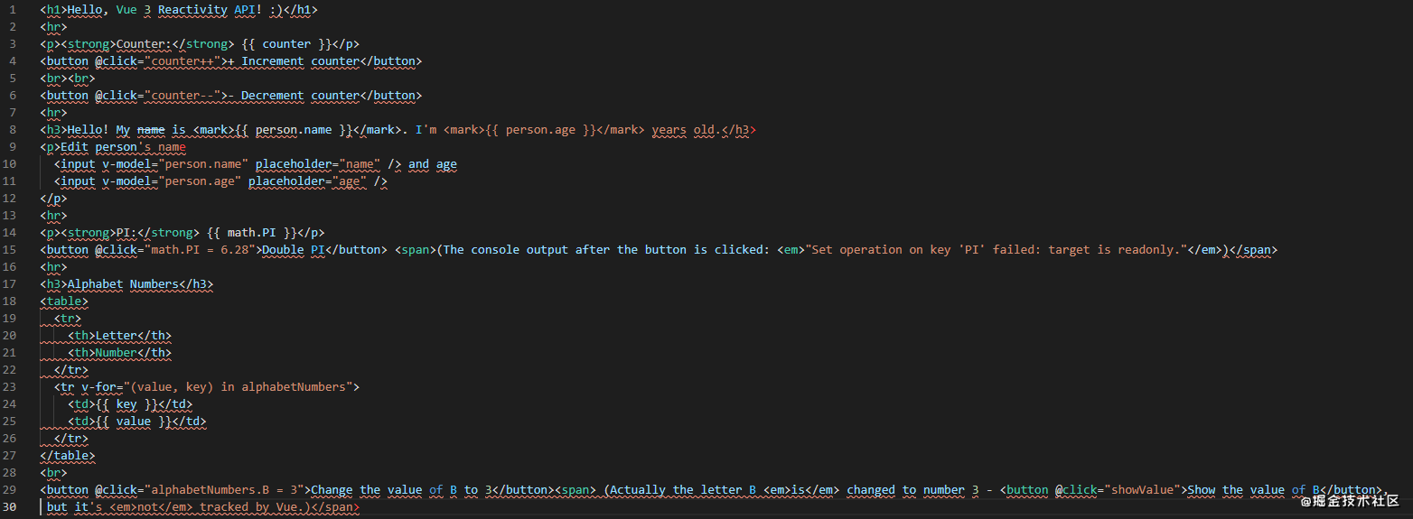1413x519 pixels.
Task: Click line number 30 in the gutter
Action: coord(9,507)
